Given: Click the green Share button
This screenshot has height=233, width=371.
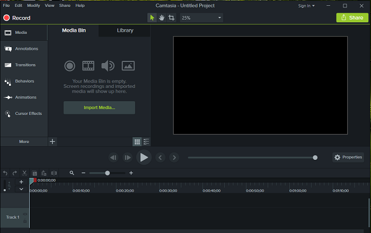Looking at the screenshot, I should 352,17.
